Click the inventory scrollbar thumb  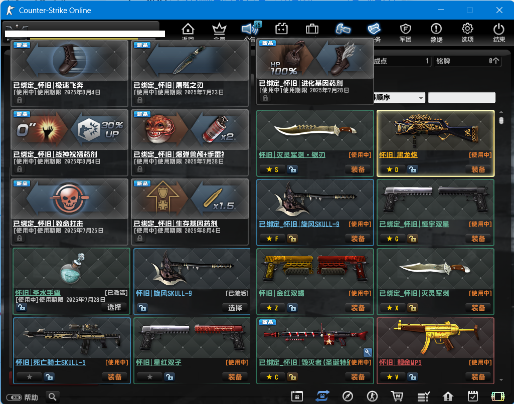[501, 121]
